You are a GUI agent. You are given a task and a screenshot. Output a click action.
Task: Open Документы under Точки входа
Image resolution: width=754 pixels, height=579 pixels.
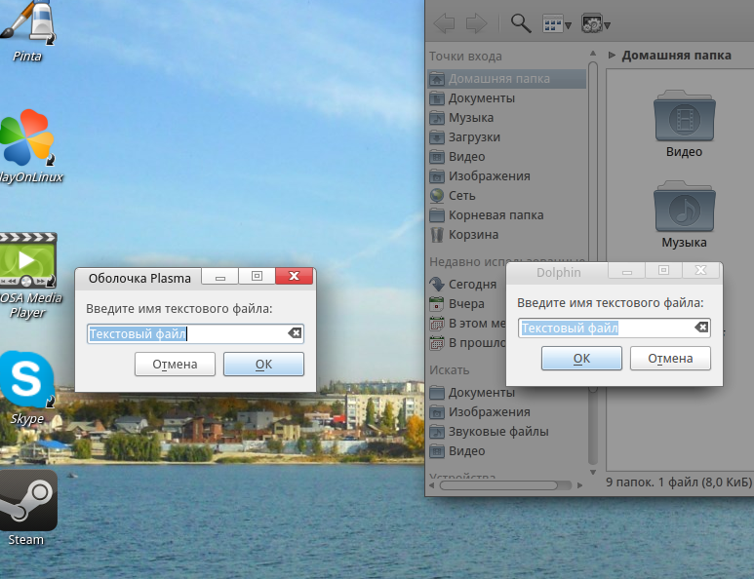507,98
